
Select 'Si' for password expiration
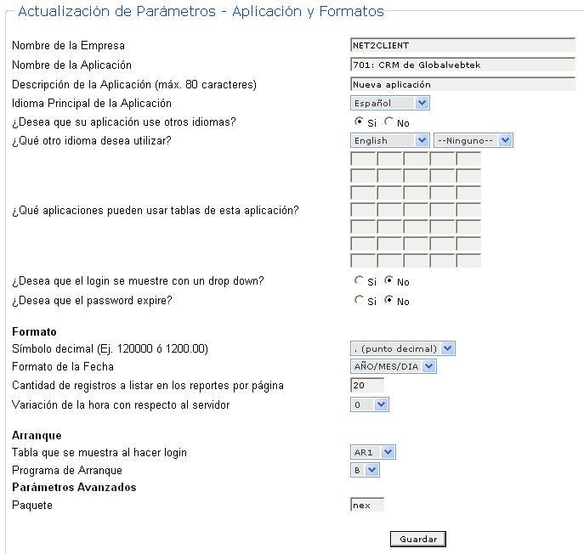[359, 301]
